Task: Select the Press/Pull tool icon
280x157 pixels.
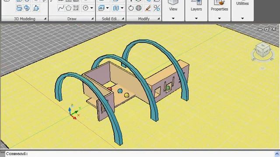Action: point(36,8)
